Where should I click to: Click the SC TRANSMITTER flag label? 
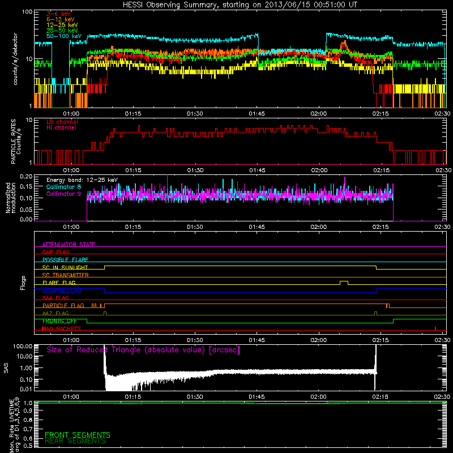tap(66, 275)
